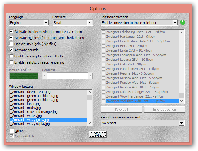Click up arrow of palettes list scrollbar

(x=182, y=33)
